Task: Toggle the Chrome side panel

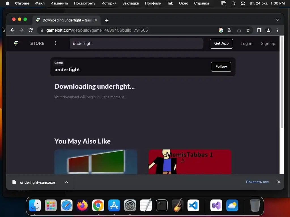Action: point(259,30)
